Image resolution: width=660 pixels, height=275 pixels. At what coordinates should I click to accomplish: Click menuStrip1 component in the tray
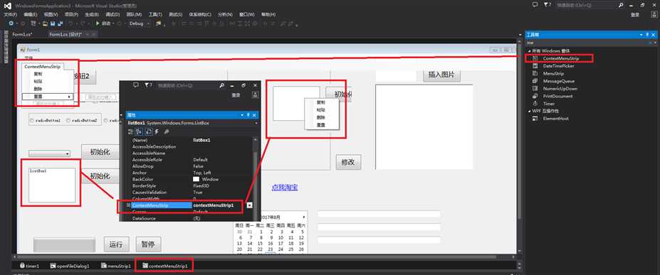(116, 266)
